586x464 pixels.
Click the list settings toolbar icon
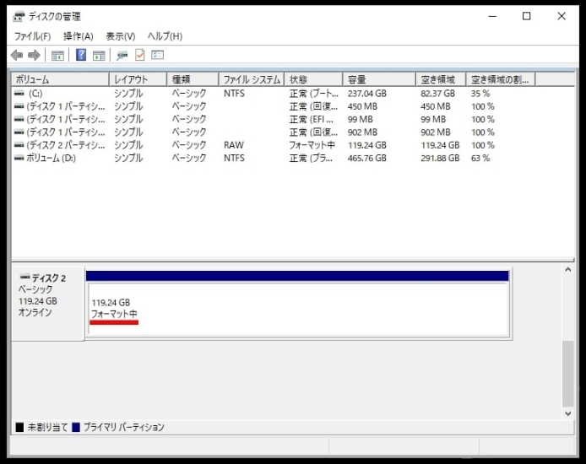tap(157, 55)
